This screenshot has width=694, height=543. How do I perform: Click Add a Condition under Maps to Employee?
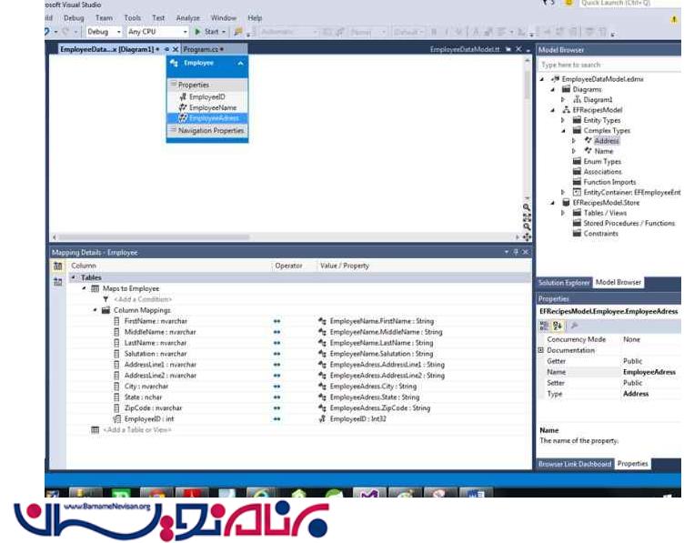pos(142,299)
